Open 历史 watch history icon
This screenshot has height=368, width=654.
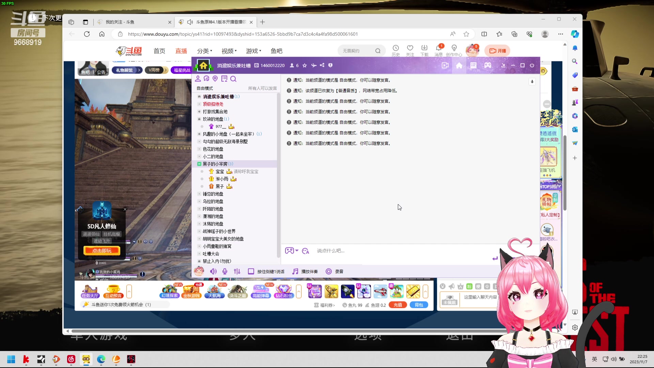(x=395, y=50)
